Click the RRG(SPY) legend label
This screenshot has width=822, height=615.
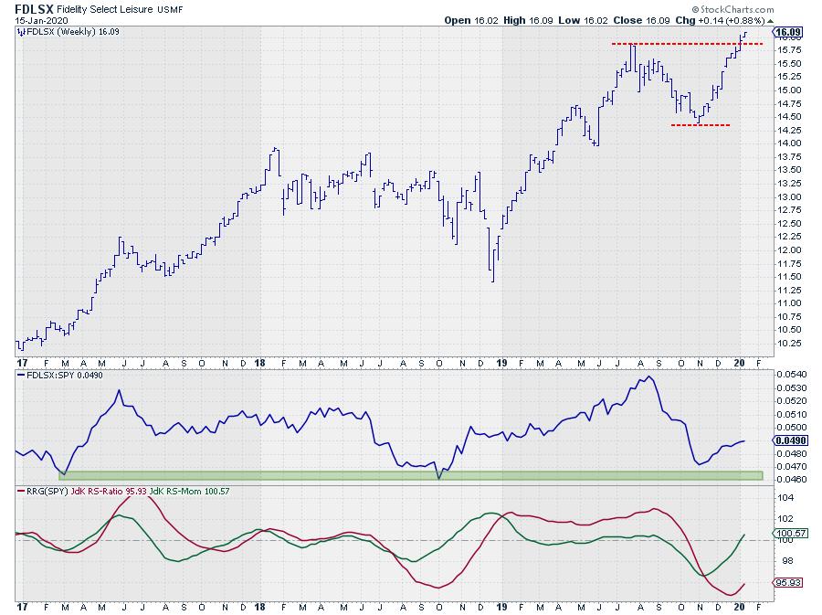coord(47,492)
